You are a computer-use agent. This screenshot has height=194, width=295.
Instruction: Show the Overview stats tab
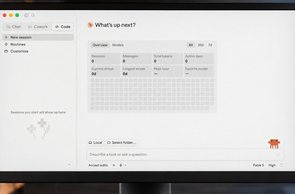100,45
